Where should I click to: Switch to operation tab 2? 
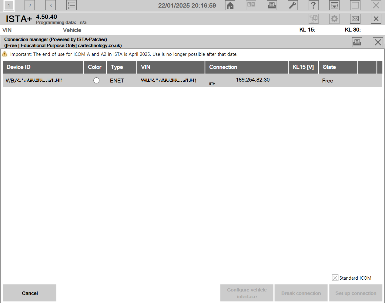click(30, 5)
